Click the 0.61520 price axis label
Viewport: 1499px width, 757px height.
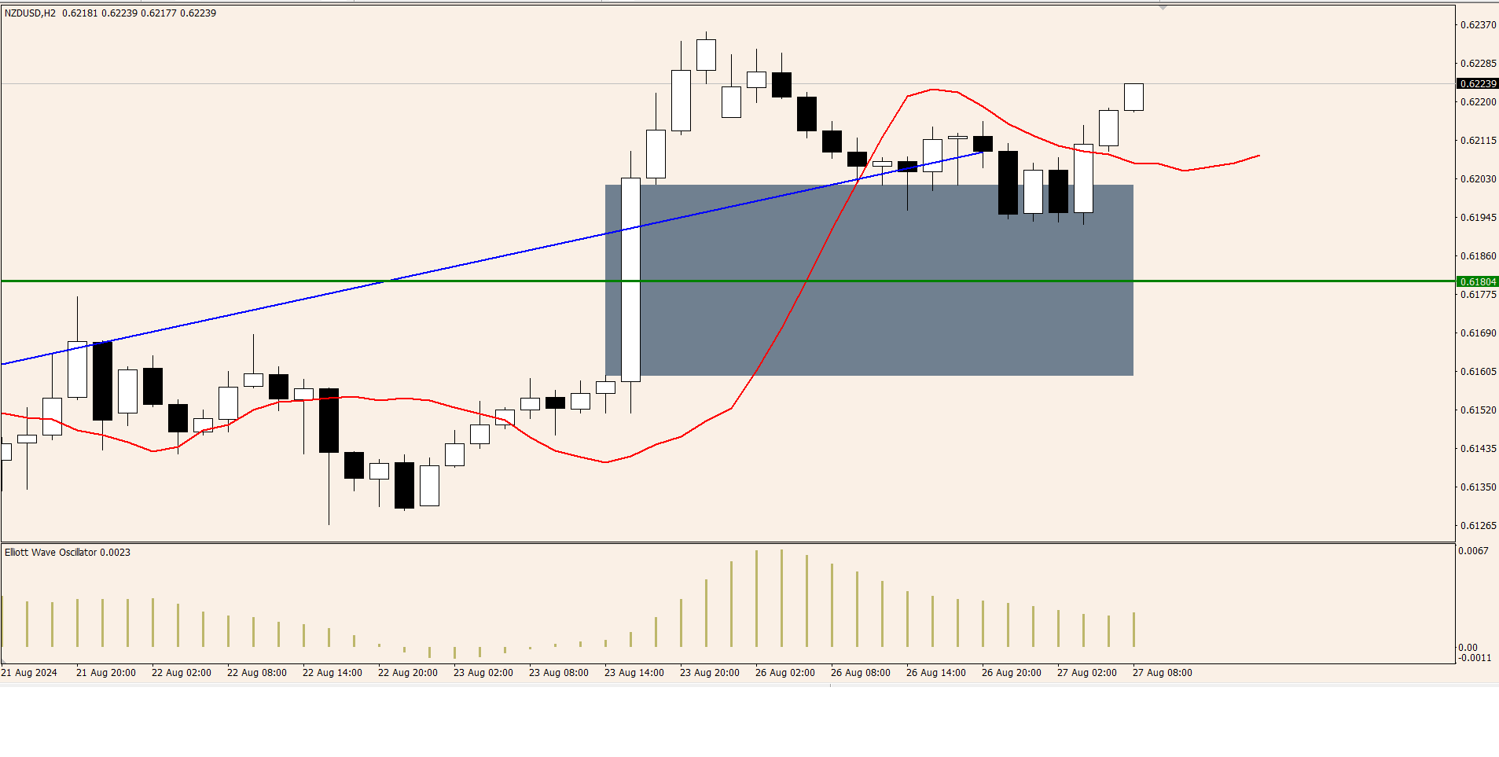coord(1478,410)
